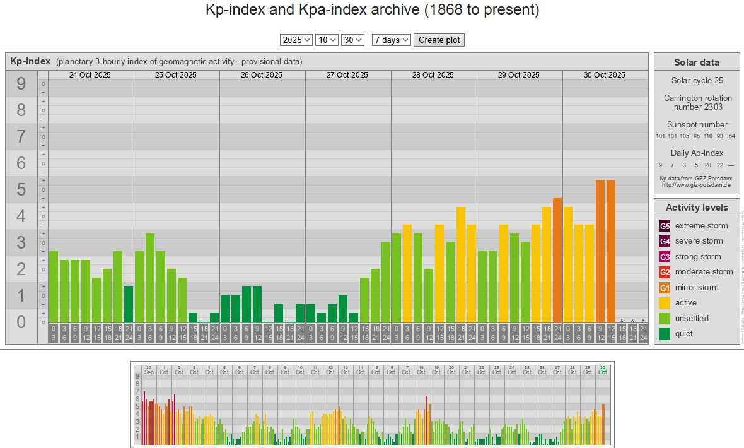Click the G1 minor storm legend swatch
Viewport: 744px width, 448px height.
(665, 288)
